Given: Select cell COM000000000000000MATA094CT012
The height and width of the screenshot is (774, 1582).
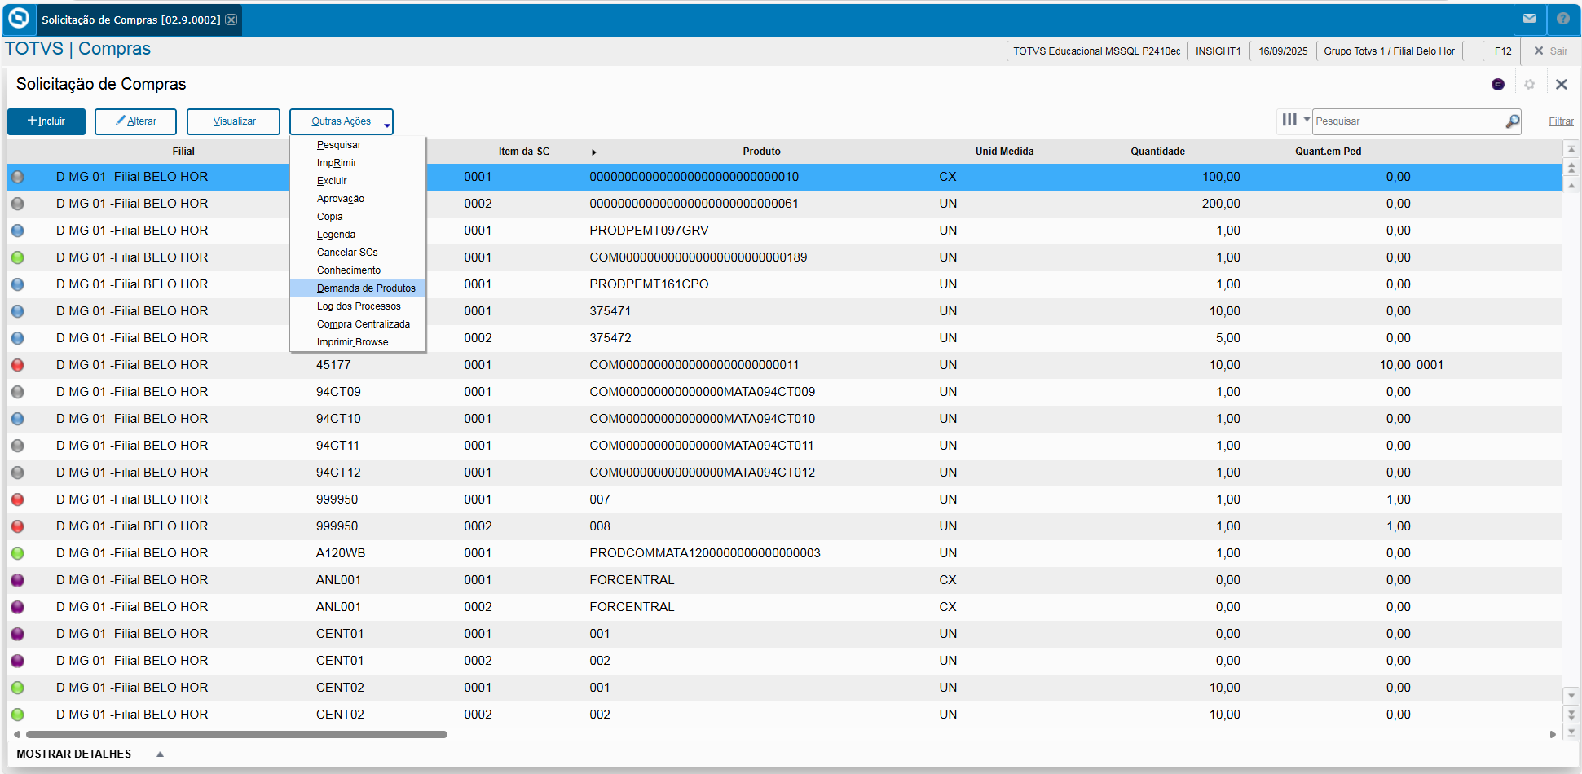Looking at the screenshot, I should [x=702, y=473].
